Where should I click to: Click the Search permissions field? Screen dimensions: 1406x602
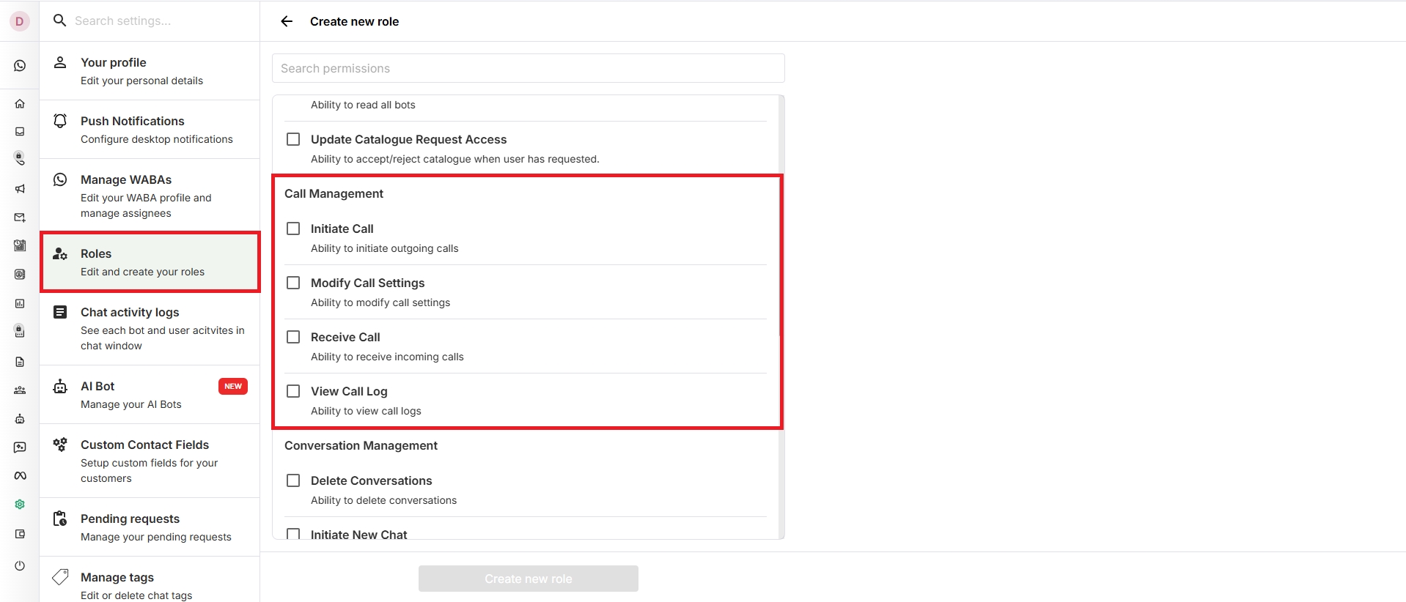tap(528, 68)
